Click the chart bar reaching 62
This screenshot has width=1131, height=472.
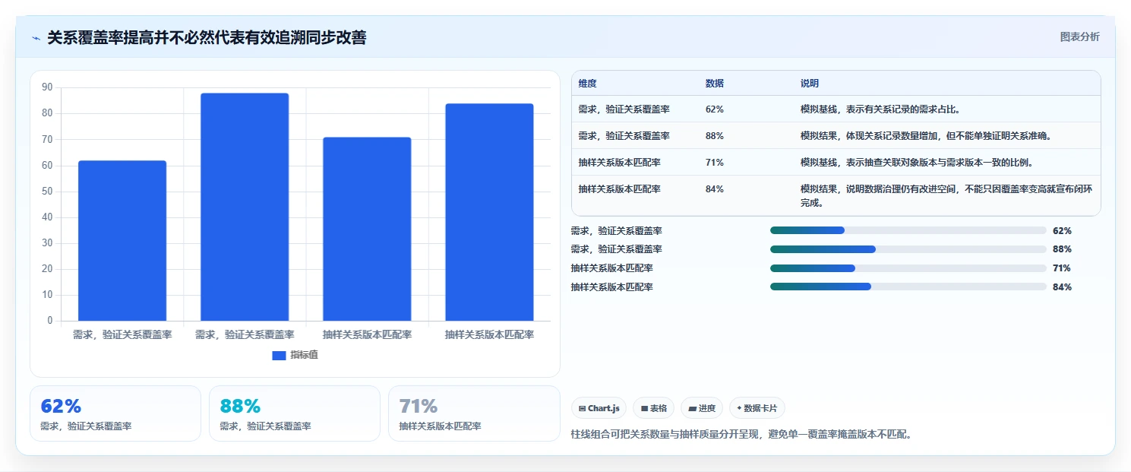point(122,240)
